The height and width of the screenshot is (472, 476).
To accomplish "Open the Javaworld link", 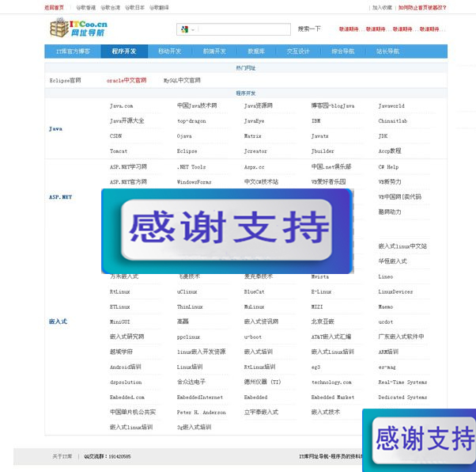I will (391, 106).
